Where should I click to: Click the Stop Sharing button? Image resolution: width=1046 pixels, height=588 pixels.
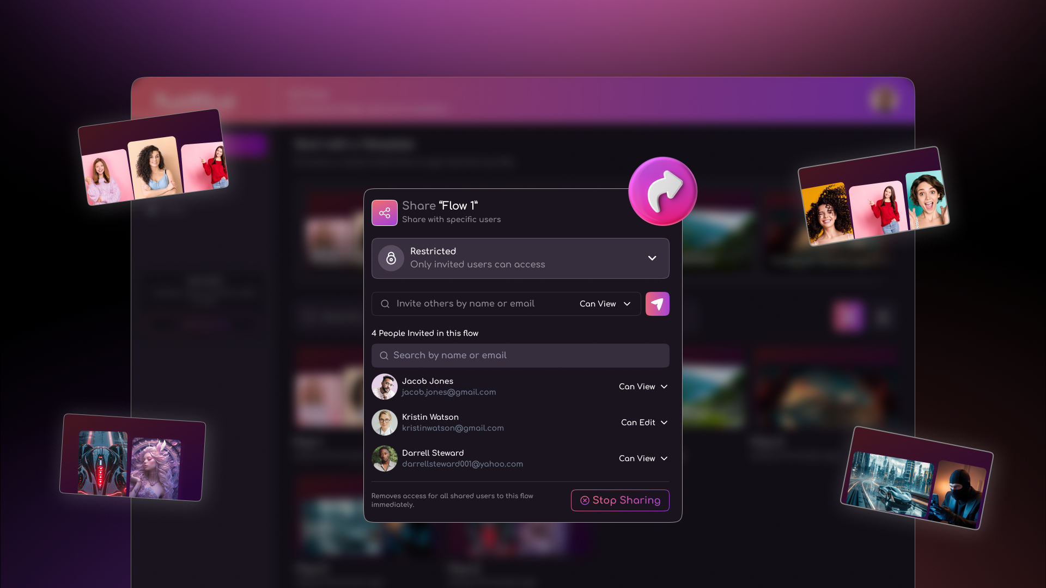pos(620,500)
